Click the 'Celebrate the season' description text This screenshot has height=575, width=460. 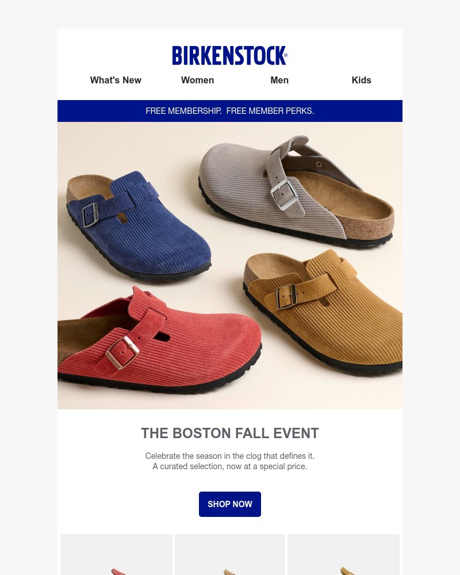click(230, 461)
